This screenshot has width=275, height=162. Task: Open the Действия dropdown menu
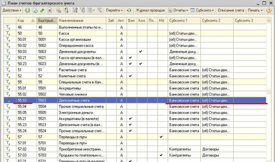[x=12, y=10]
